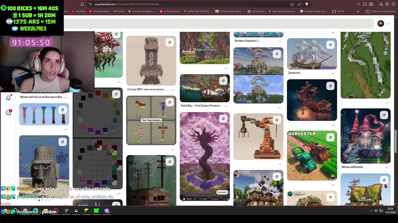Open the Working Movies bookmark
The image size is (398, 223).
(x=282, y=11)
